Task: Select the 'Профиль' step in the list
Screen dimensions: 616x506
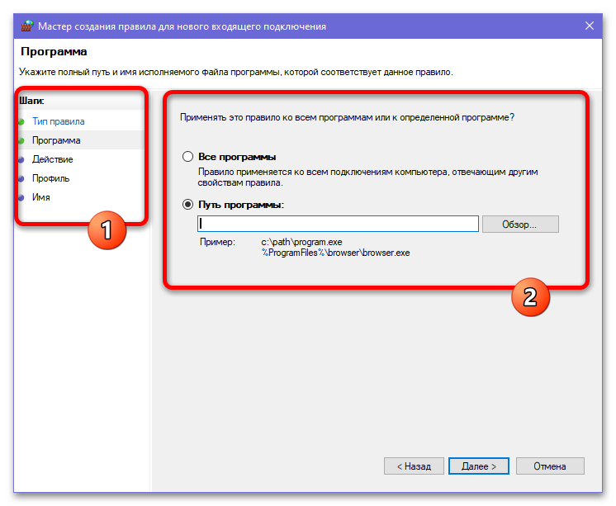Action: click(x=50, y=178)
